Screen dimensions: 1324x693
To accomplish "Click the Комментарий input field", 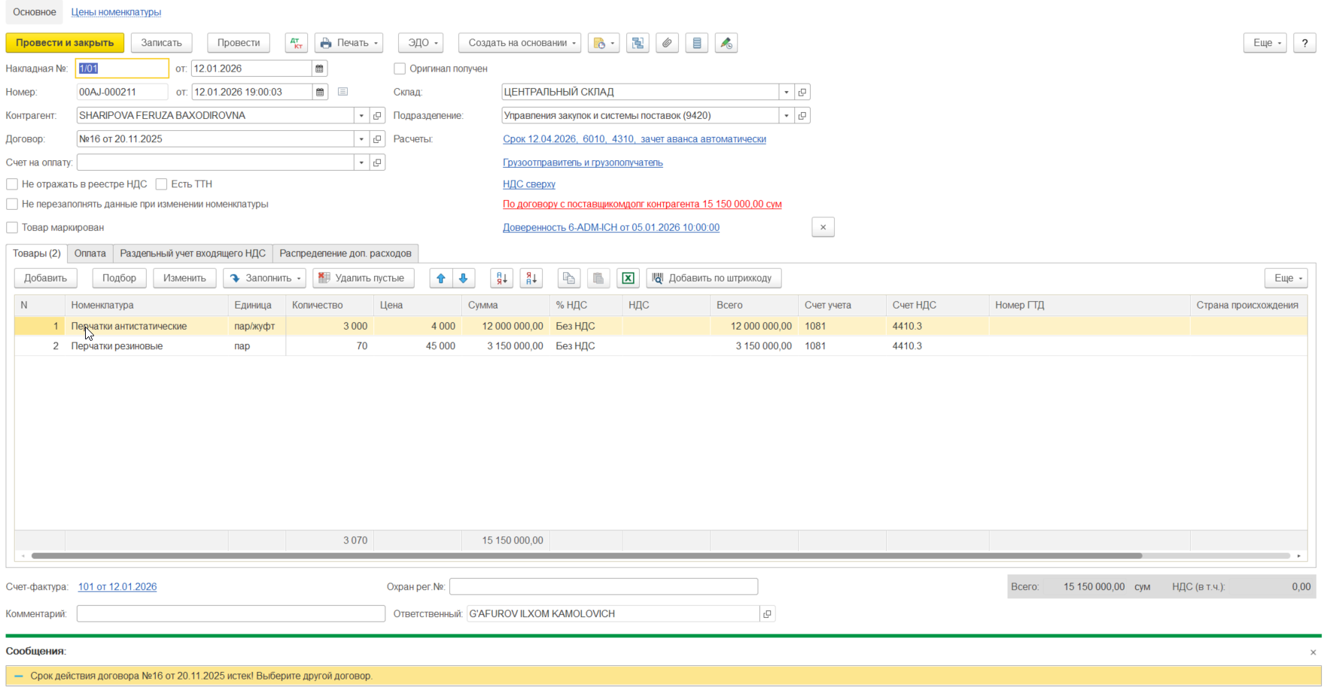I will (231, 614).
